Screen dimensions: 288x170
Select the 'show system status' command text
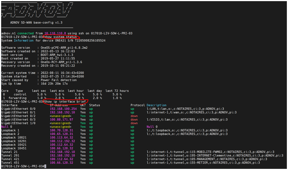coord(60,37)
